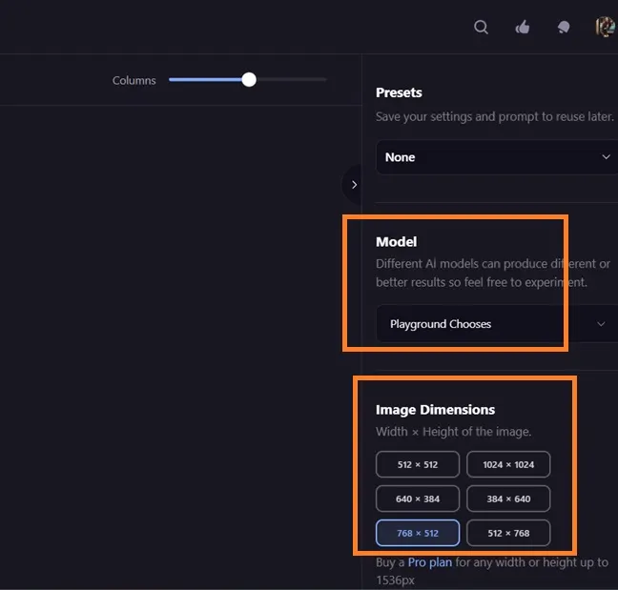This screenshot has width=618, height=590.
Task: Click the search magnifier icon
Action: (x=482, y=28)
